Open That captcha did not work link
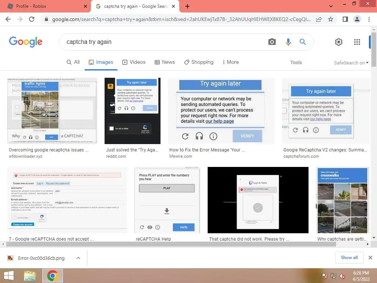 249,239
